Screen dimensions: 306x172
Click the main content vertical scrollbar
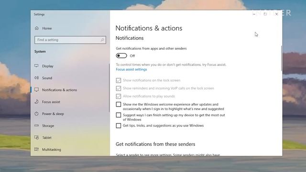pos(282,58)
